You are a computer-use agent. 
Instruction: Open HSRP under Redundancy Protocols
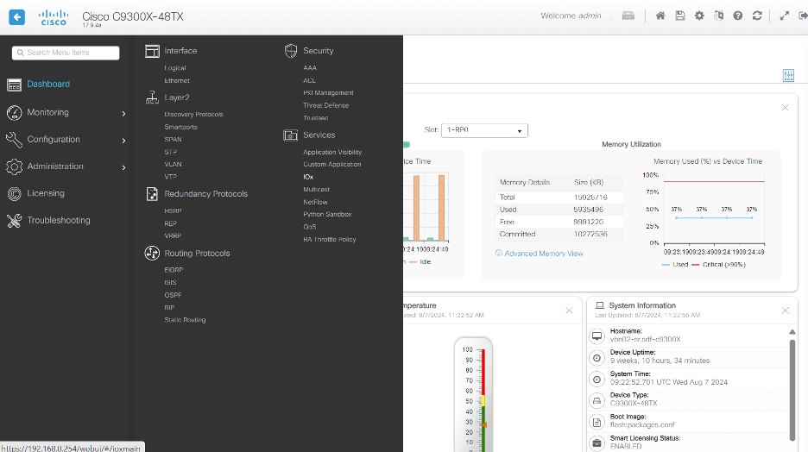174,210
